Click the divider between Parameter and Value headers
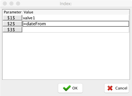 pyautogui.click(x=23, y=12)
